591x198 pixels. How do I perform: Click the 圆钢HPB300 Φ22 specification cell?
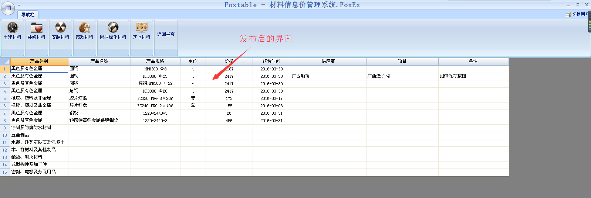click(x=155, y=84)
